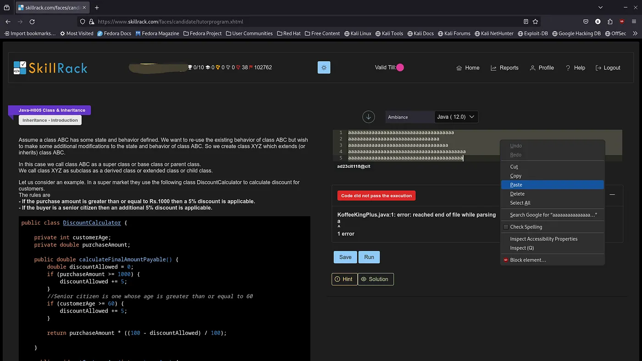This screenshot has height=361, width=642.
Task: Open the Exploit-DB bookmark
Action: click(532, 33)
